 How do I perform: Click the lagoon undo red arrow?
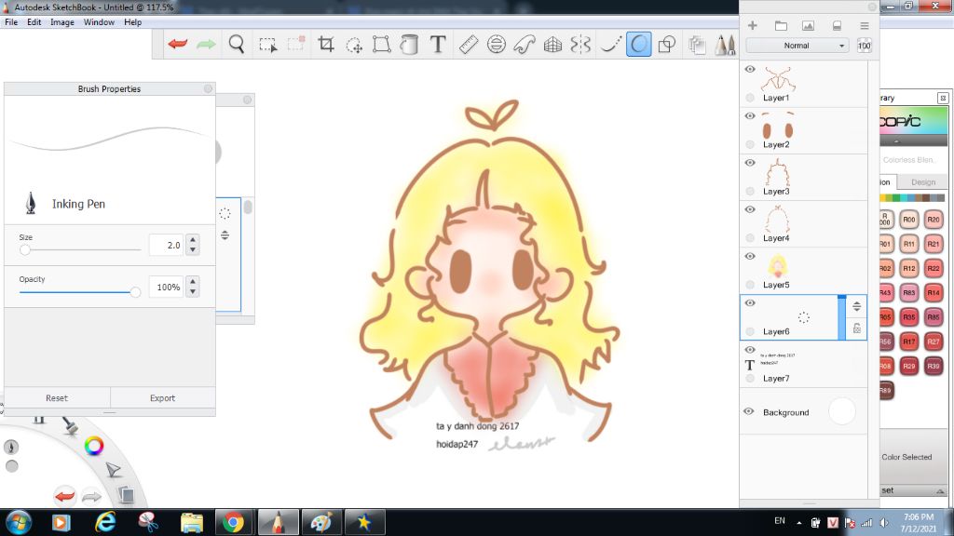[64, 495]
